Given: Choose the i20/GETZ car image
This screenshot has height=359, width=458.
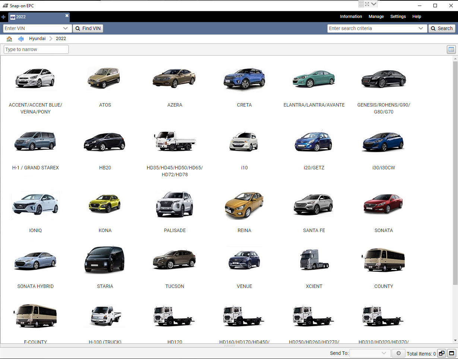Looking at the screenshot, I should (x=314, y=141).
